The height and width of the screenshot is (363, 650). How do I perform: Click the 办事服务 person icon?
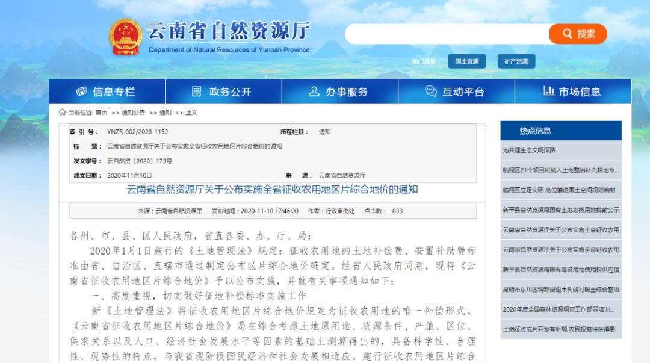click(314, 92)
